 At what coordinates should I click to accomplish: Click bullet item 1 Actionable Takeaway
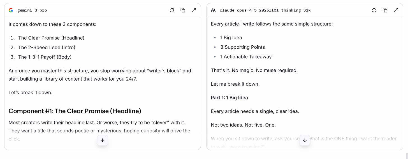(x=246, y=57)
